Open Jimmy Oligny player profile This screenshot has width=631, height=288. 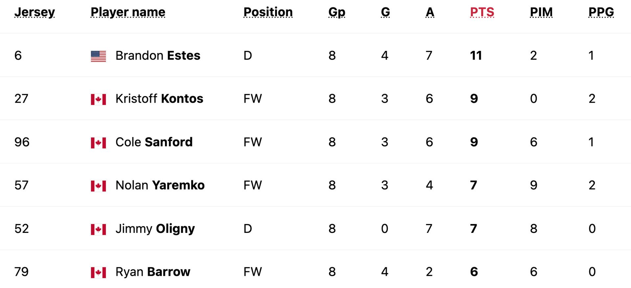(155, 229)
